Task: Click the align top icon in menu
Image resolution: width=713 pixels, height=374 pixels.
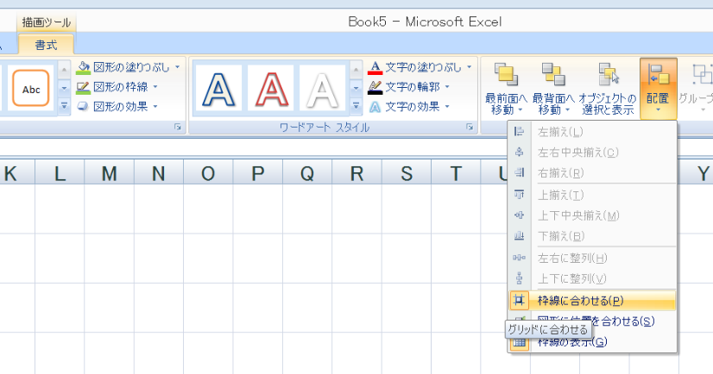Action: pos(519,195)
